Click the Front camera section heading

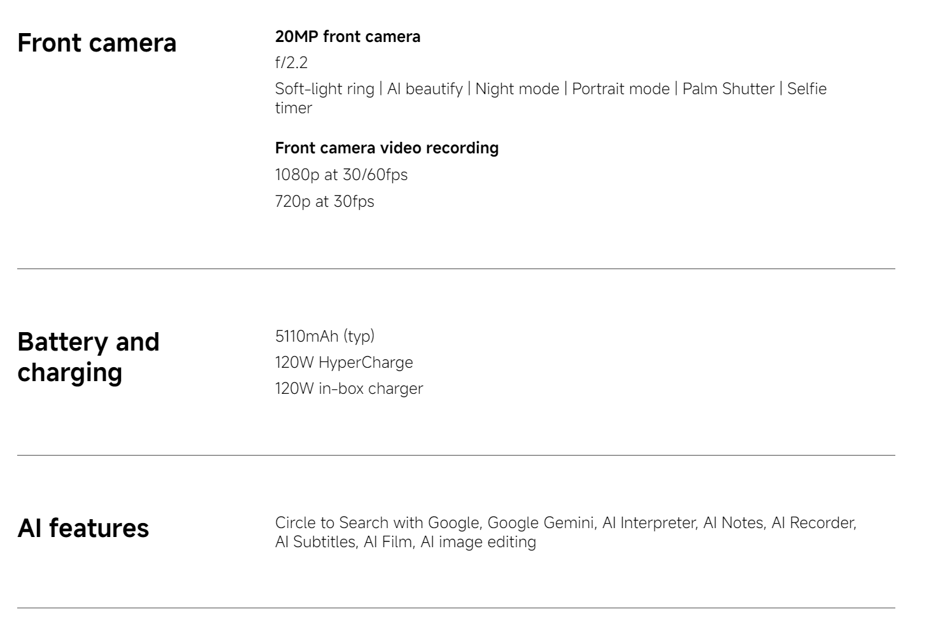[x=97, y=43]
